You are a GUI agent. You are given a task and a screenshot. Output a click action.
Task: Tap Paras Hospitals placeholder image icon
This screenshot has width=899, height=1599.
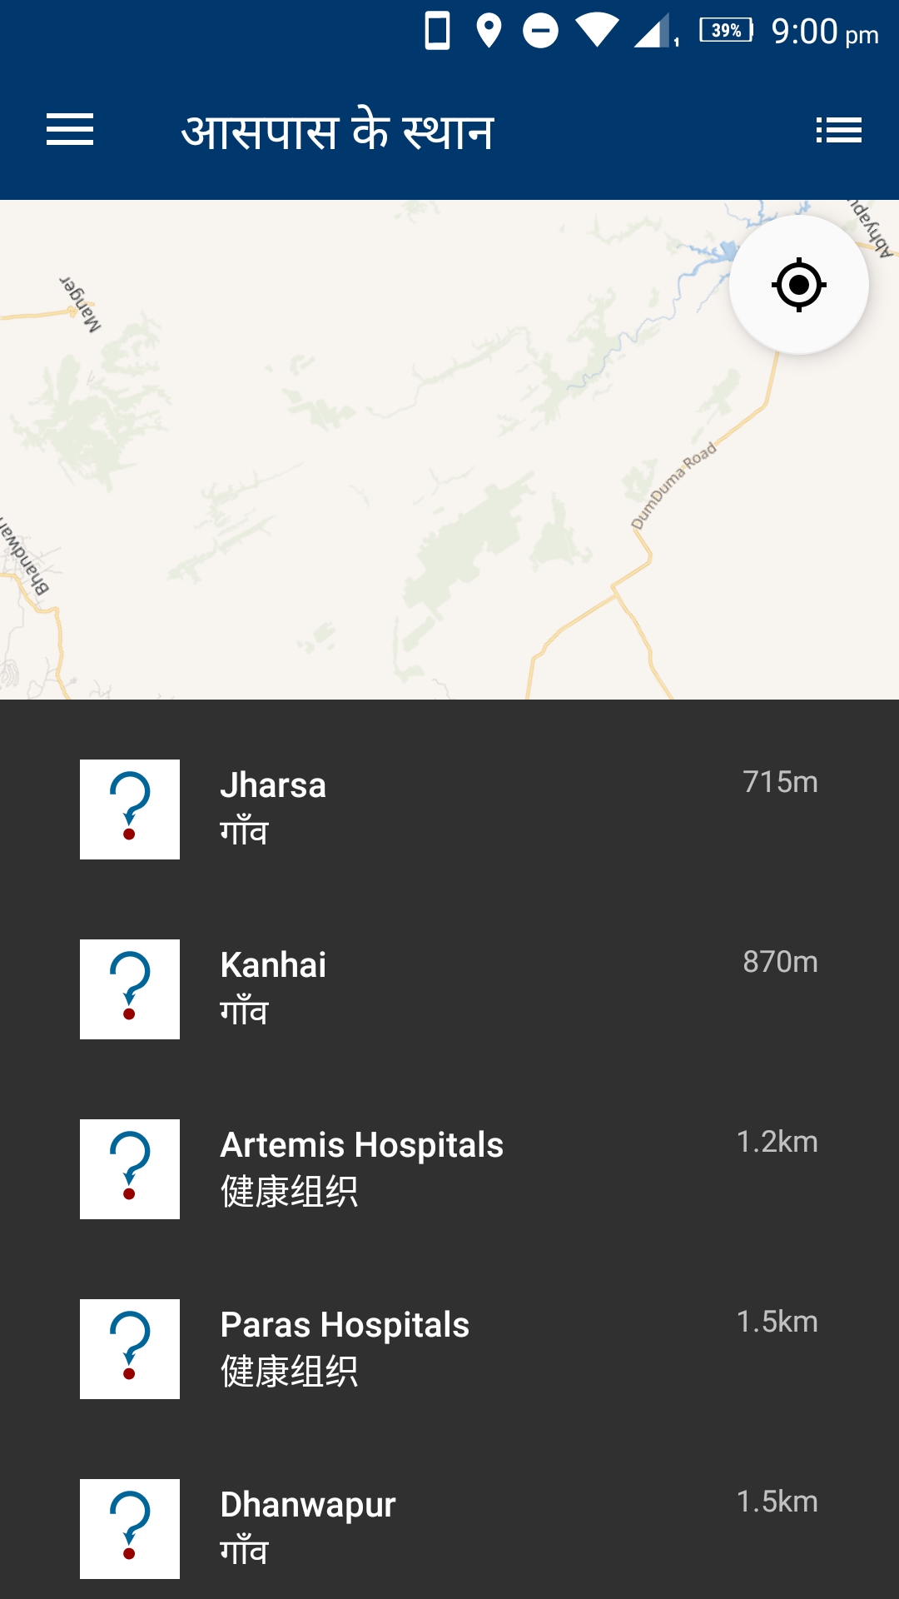coord(130,1348)
